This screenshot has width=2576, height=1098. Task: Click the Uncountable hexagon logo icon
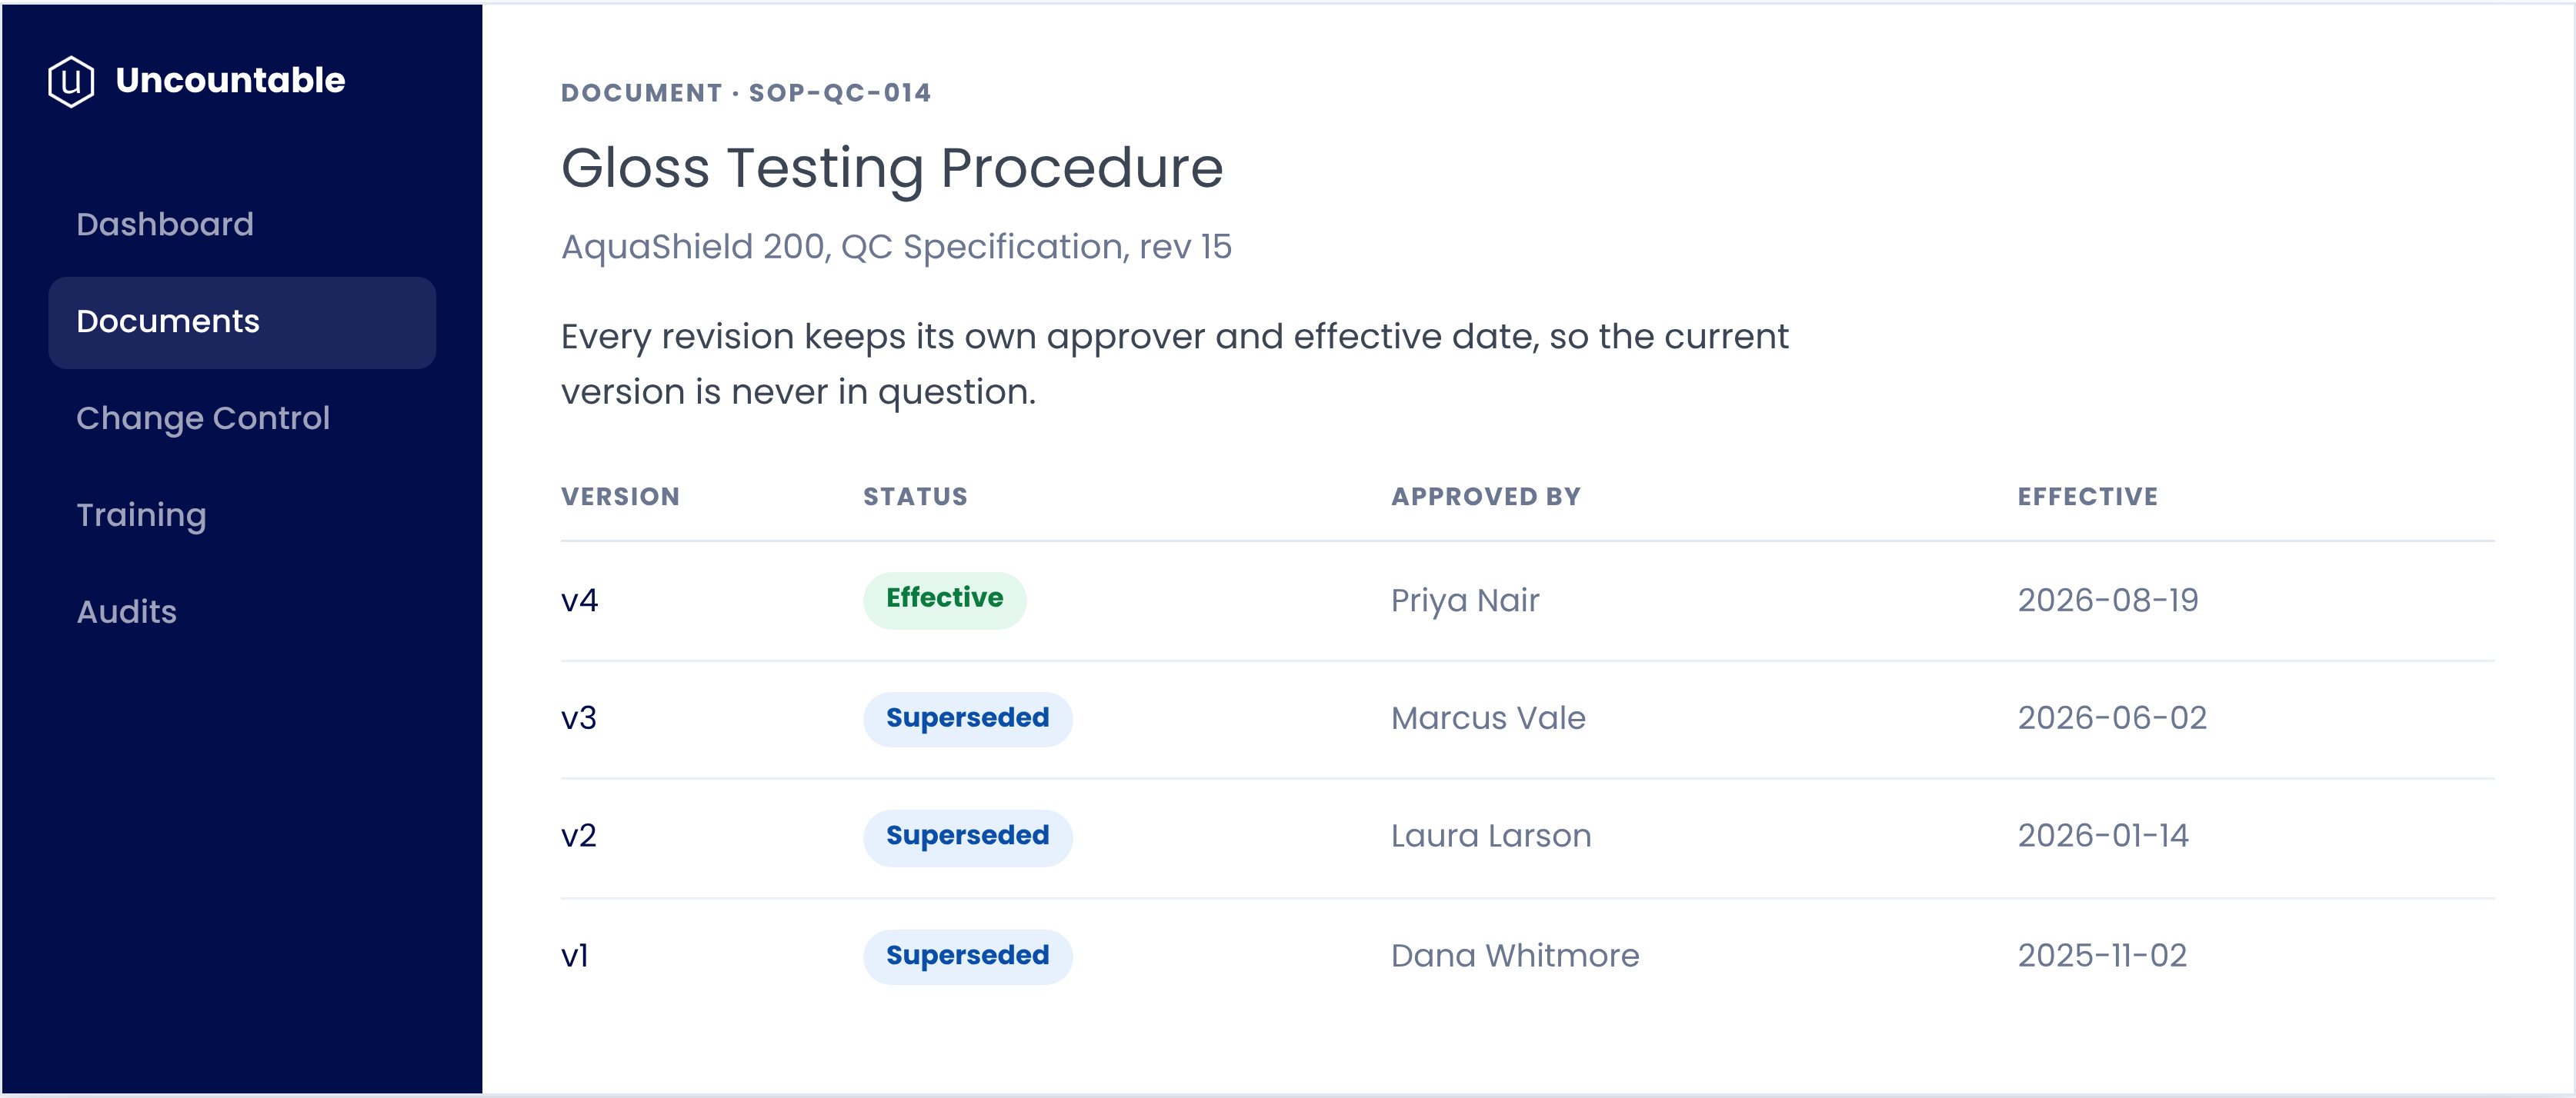click(x=71, y=81)
